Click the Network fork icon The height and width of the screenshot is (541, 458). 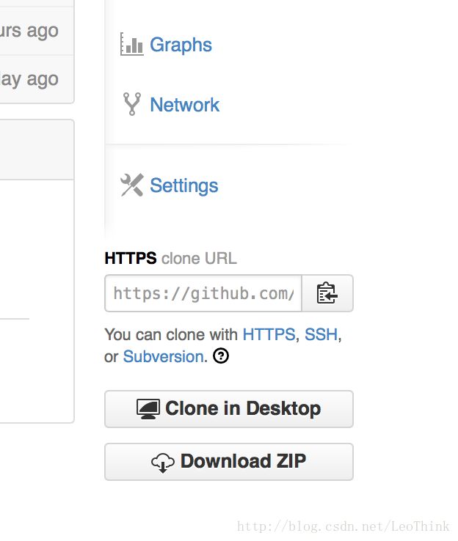point(132,104)
